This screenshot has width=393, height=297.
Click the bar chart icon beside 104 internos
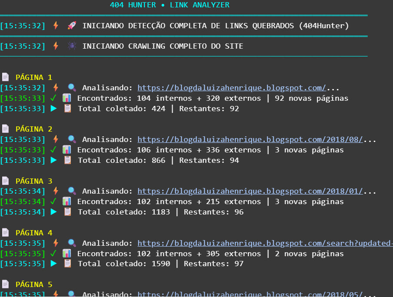[67, 98]
